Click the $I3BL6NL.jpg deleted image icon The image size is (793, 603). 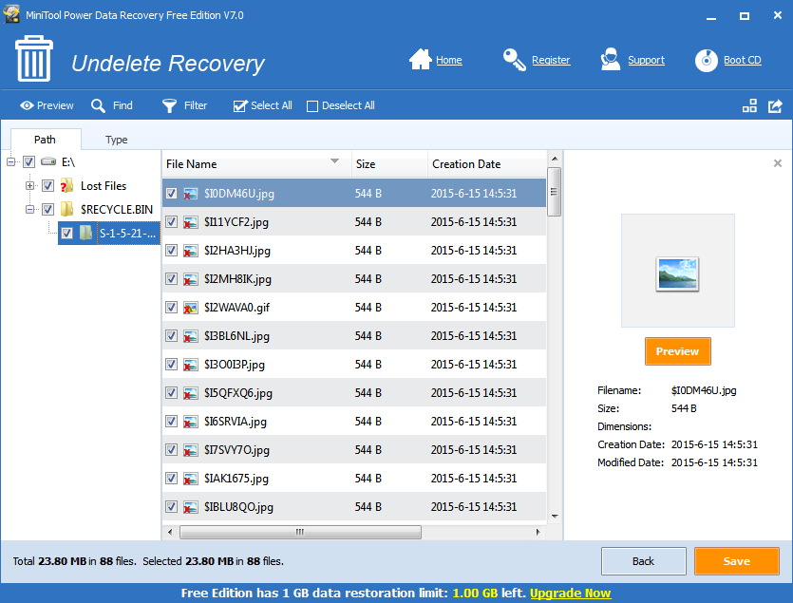point(190,336)
